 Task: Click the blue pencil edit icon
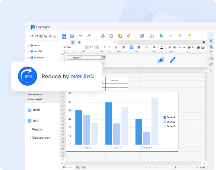click(172, 60)
